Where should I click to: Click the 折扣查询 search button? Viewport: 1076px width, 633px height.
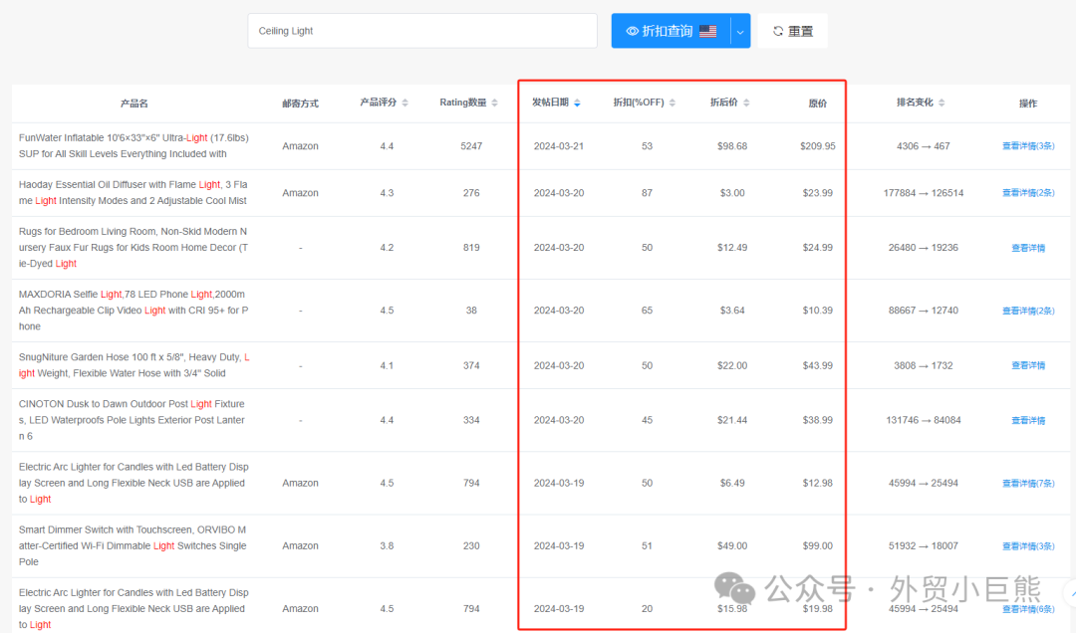click(x=671, y=31)
